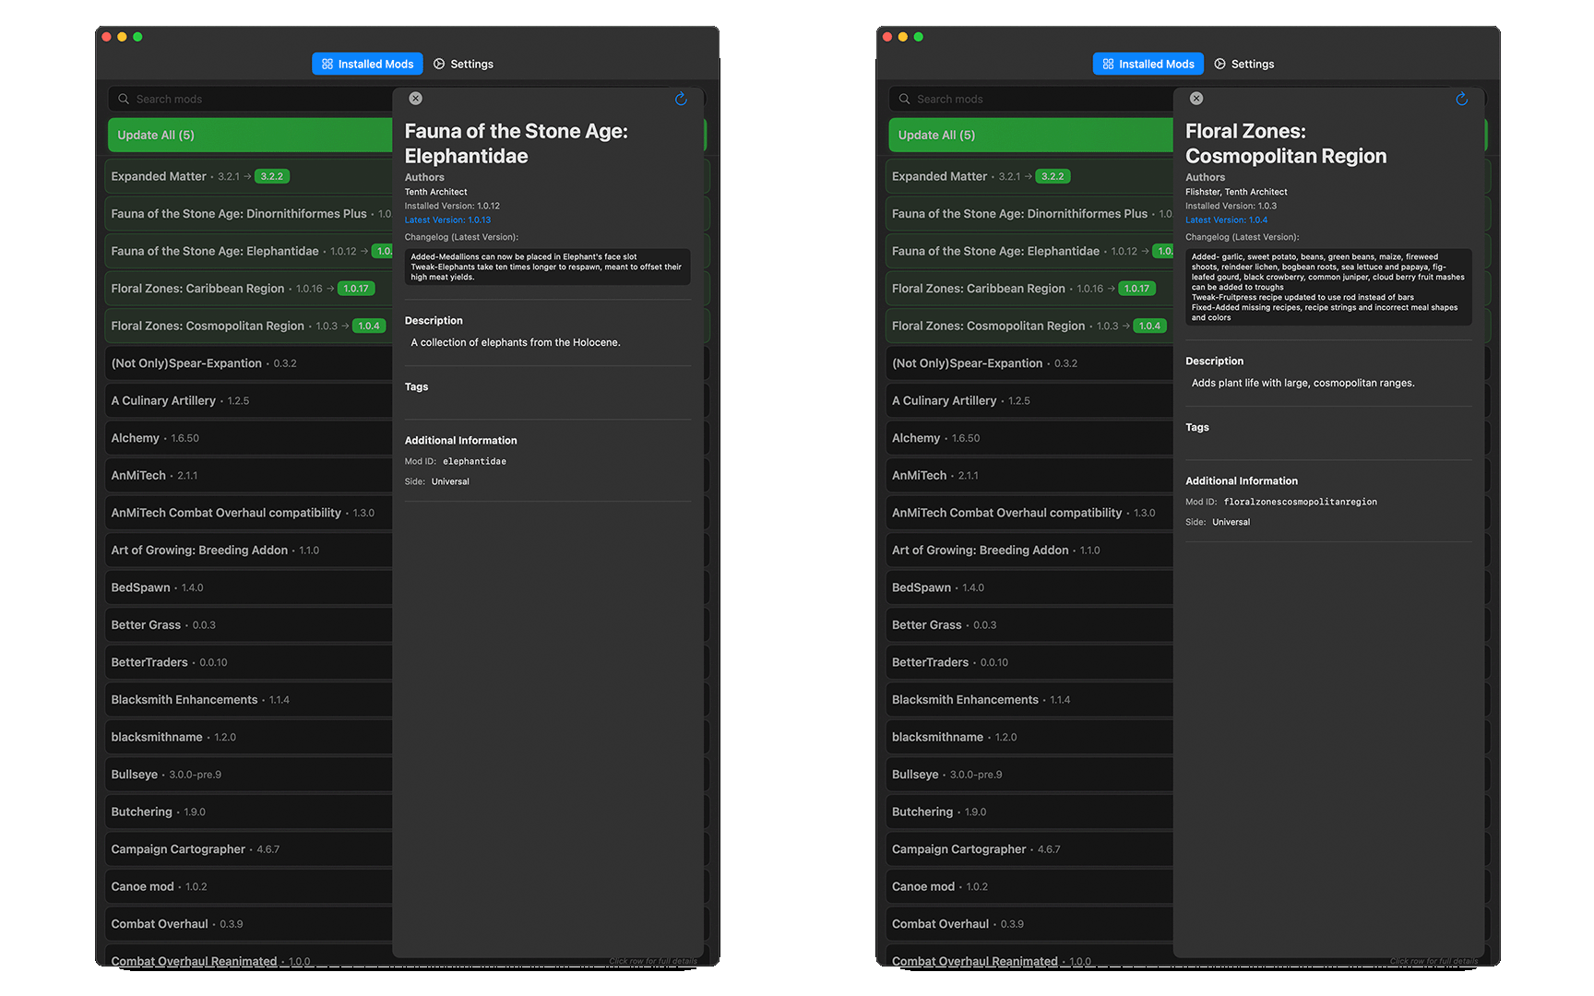Select Expanded Matter row in right window
1594x996 pixels.
pyautogui.click(x=1029, y=176)
